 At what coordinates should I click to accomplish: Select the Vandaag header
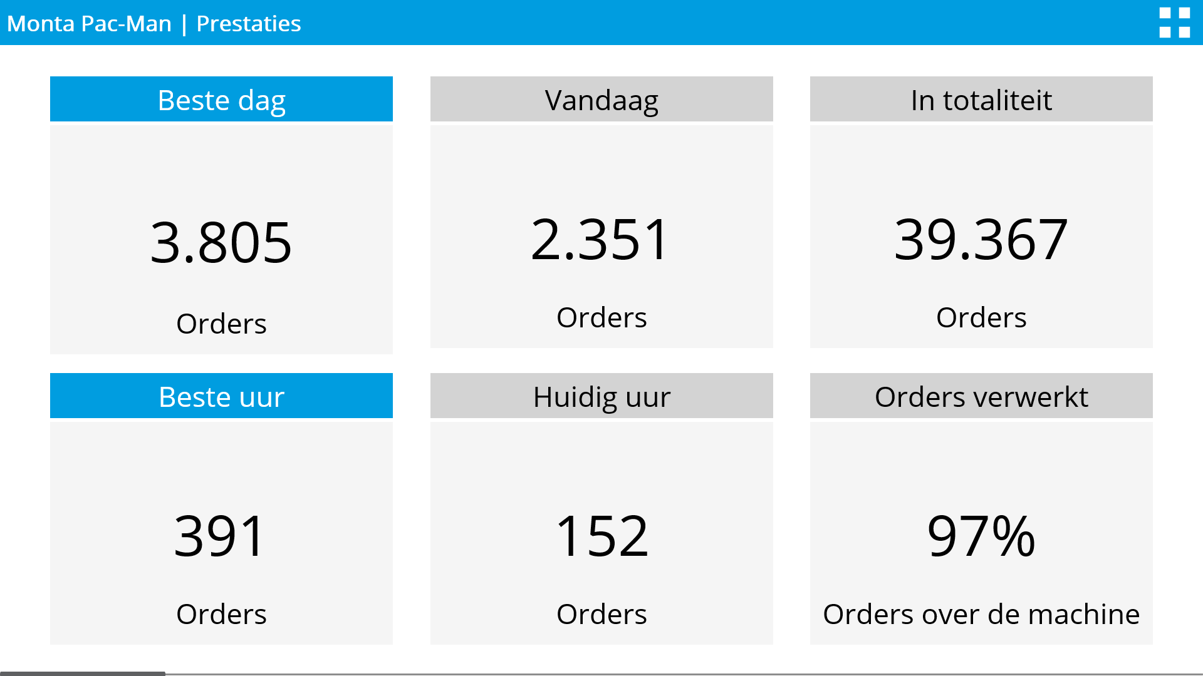pos(601,100)
